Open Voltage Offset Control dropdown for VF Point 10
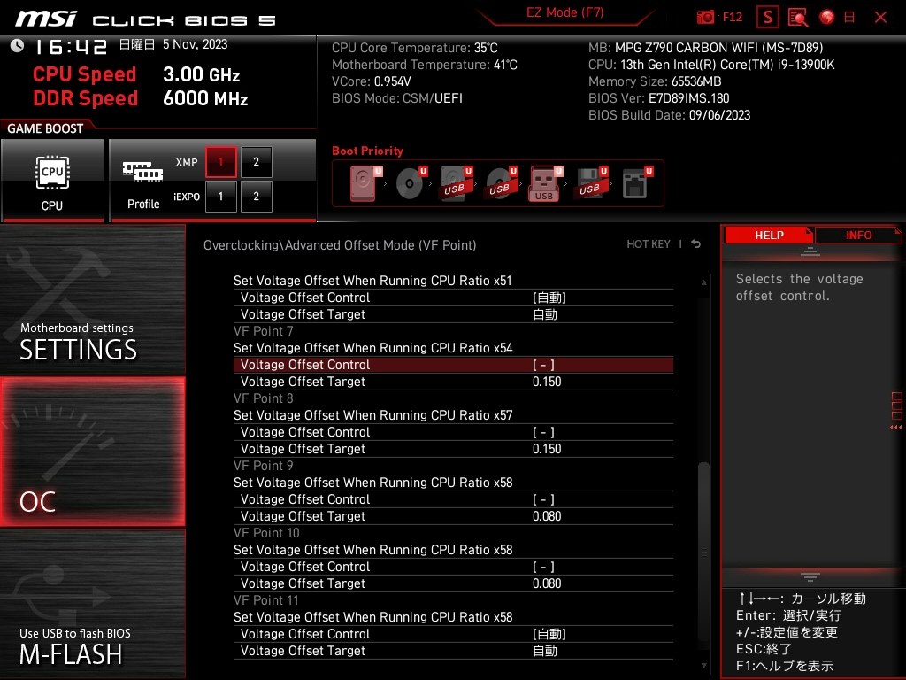Screen dimensions: 906x680 coord(453,567)
